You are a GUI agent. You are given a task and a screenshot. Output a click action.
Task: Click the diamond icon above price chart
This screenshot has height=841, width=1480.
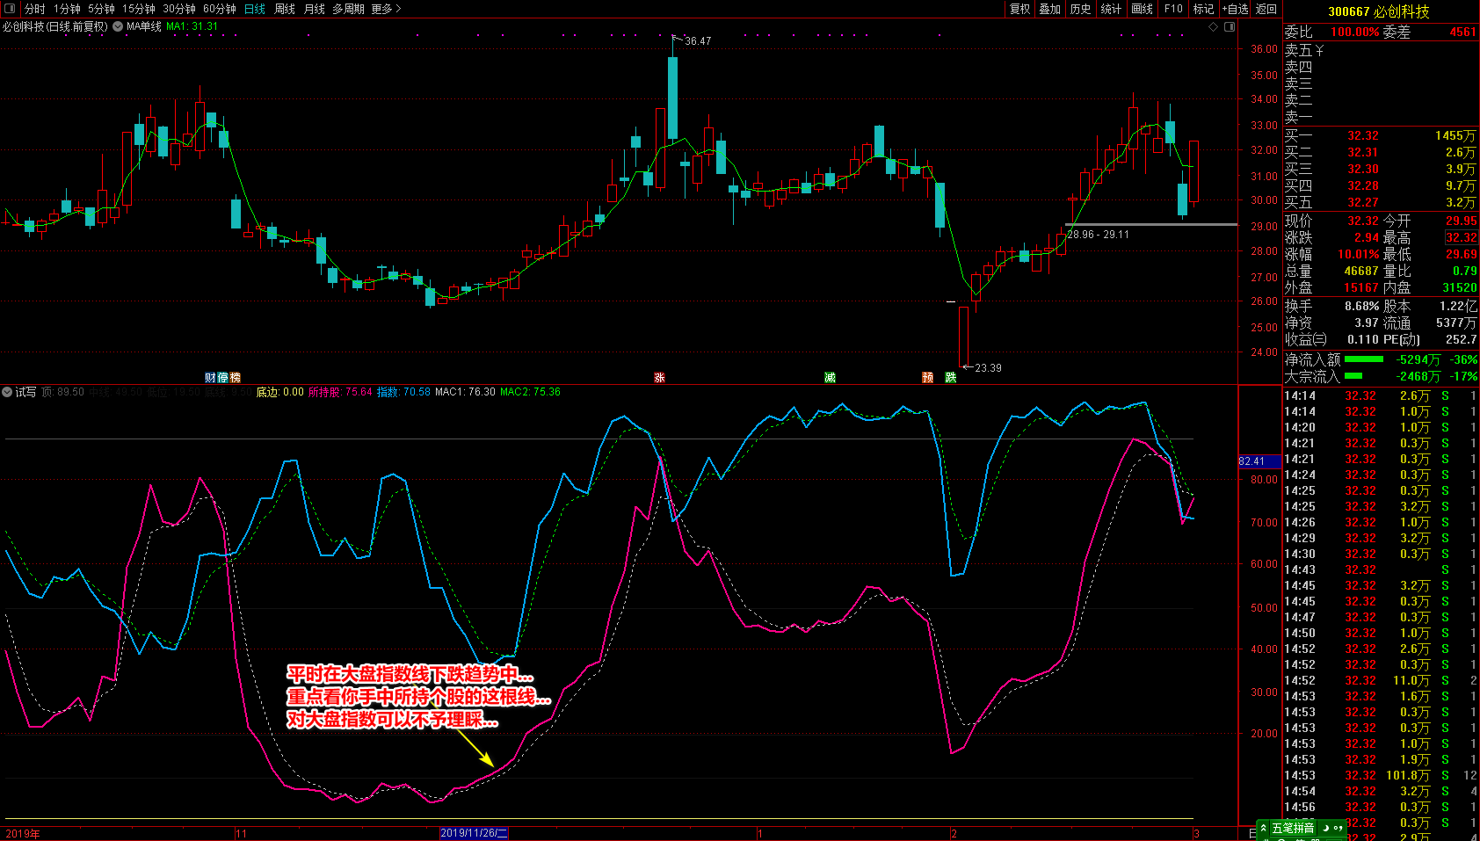[1214, 26]
